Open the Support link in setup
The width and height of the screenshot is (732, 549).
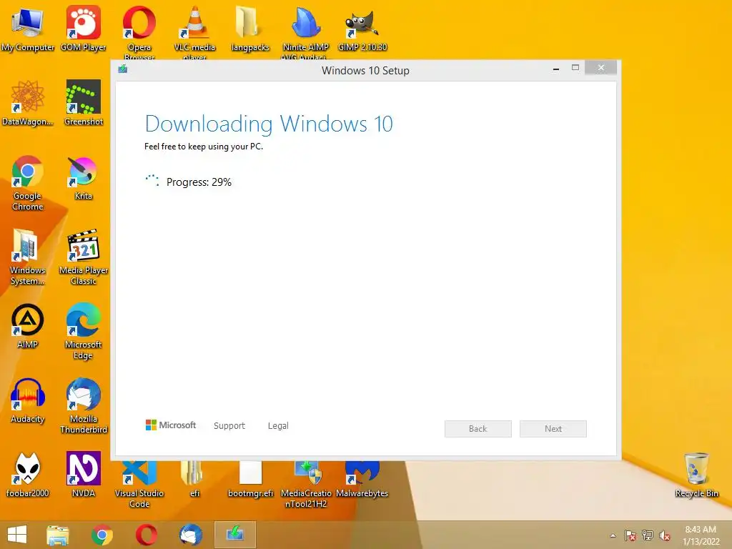[229, 426]
